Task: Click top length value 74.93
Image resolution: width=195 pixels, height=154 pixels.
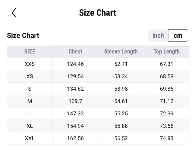Action: pyautogui.click(x=167, y=138)
